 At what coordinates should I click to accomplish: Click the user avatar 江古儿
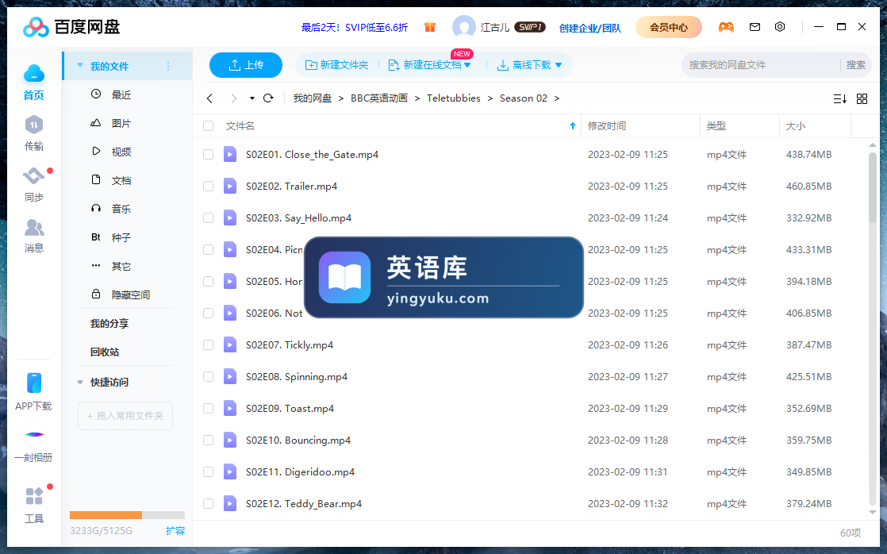464,27
